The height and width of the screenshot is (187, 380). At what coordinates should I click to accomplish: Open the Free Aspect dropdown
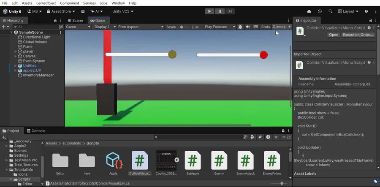(141, 27)
